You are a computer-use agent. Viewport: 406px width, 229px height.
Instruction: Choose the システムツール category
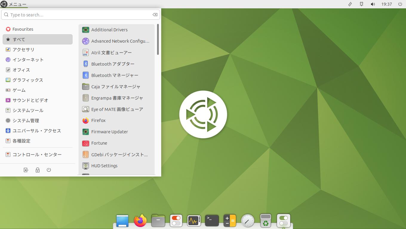(x=28, y=110)
